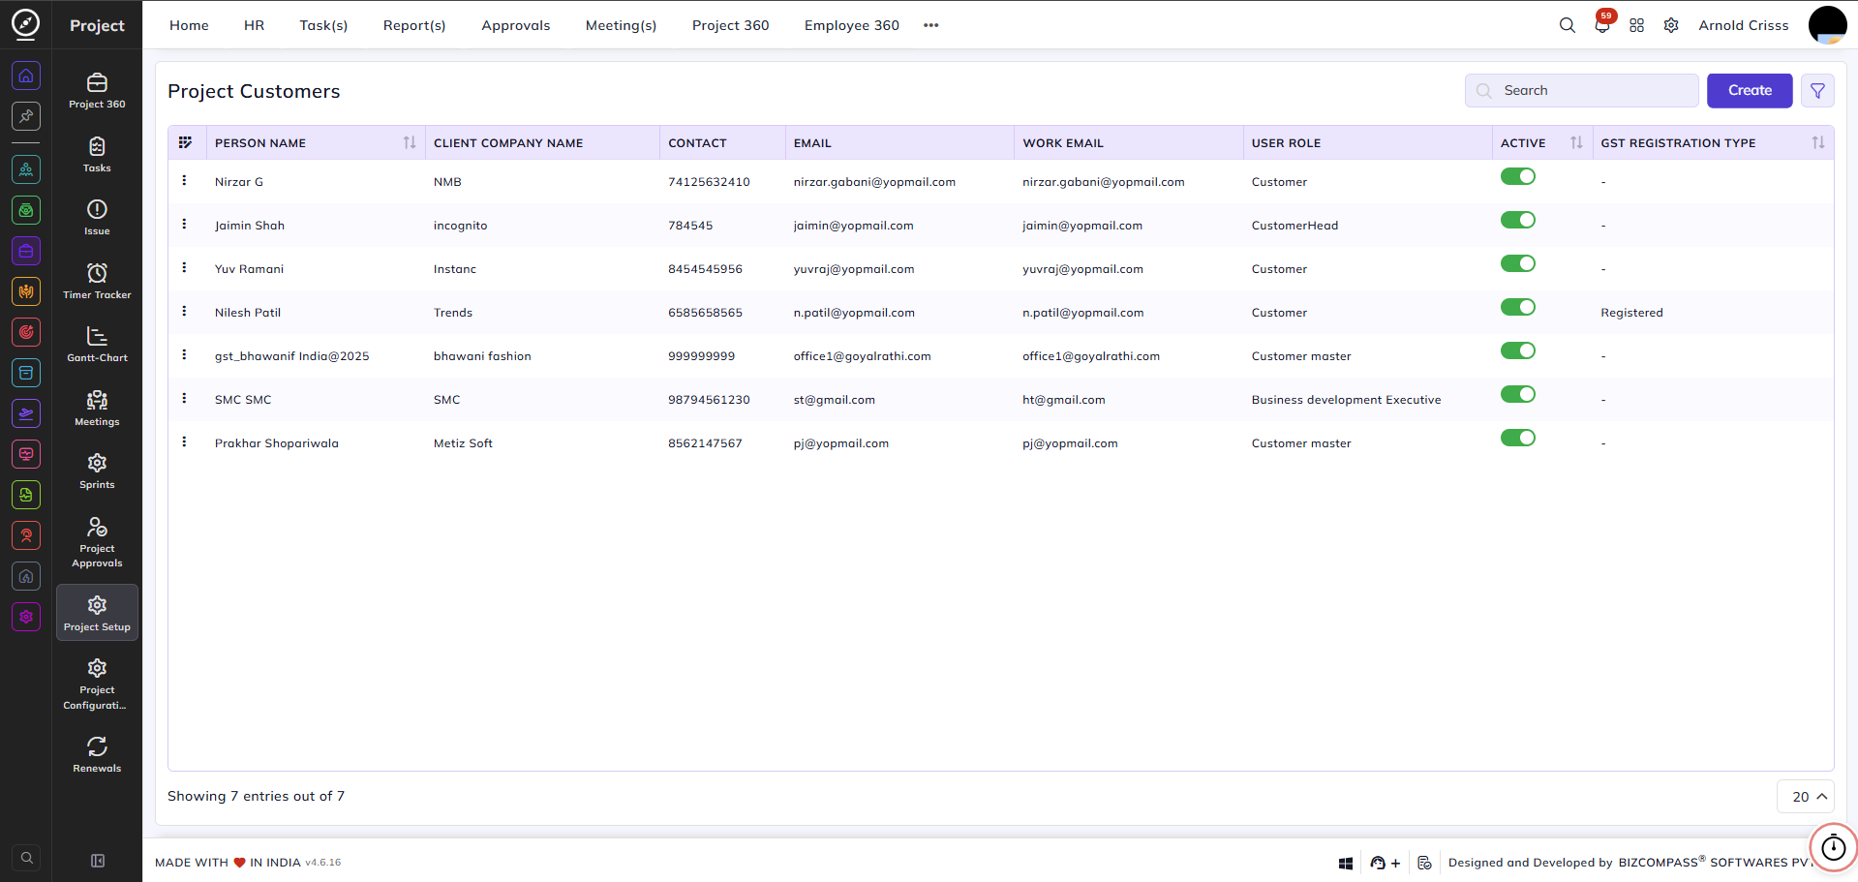
Task: Toggle Active switch for Nilesh Patil
Action: [1517, 307]
